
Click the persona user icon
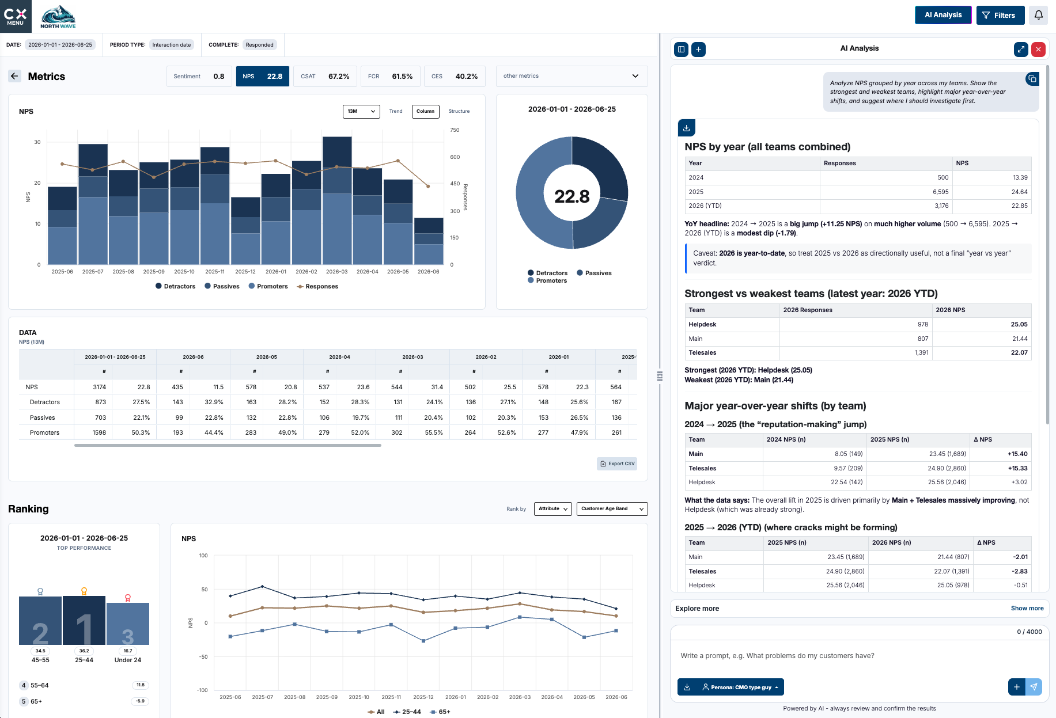pos(705,687)
